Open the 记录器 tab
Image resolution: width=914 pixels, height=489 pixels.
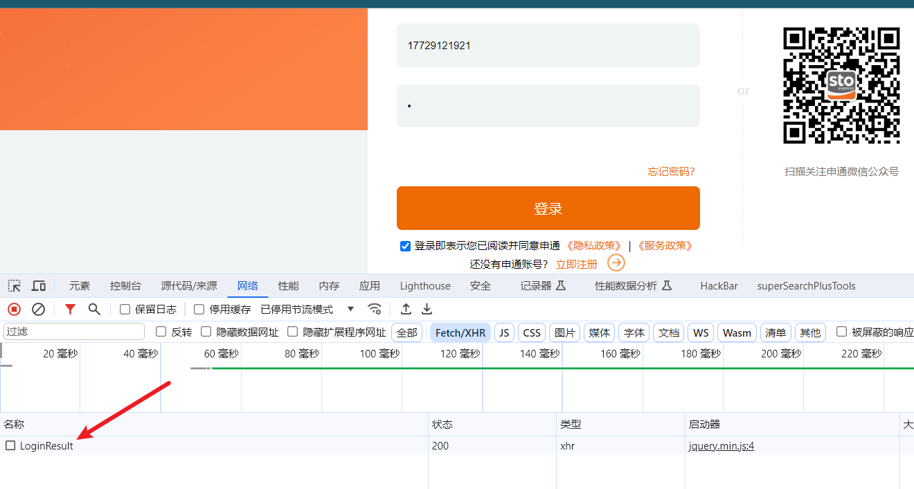pyautogui.click(x=544, y=286)
